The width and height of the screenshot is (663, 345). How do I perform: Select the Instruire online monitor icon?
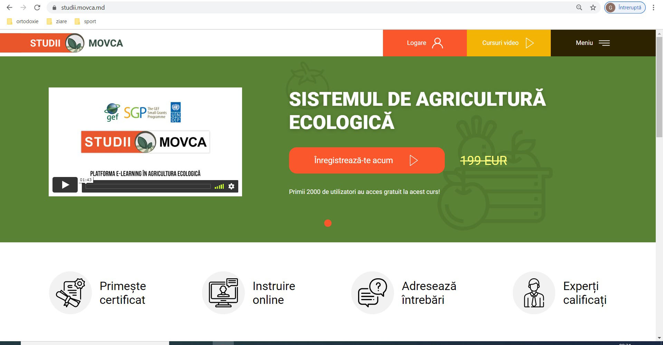(223, 292)
